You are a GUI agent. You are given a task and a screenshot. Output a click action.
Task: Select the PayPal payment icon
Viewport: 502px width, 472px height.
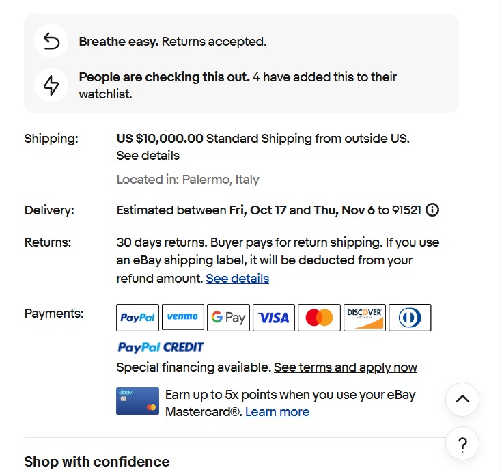(138, 318)
